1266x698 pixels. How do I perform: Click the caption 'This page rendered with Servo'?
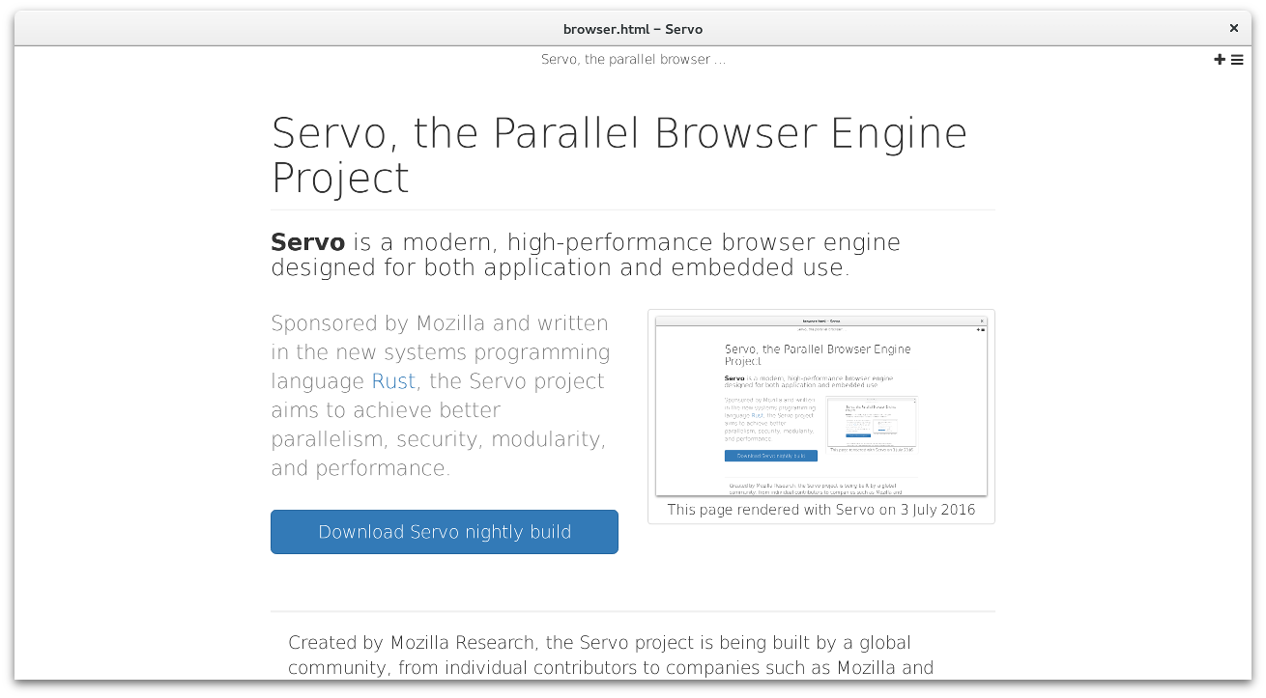[820, 509]
